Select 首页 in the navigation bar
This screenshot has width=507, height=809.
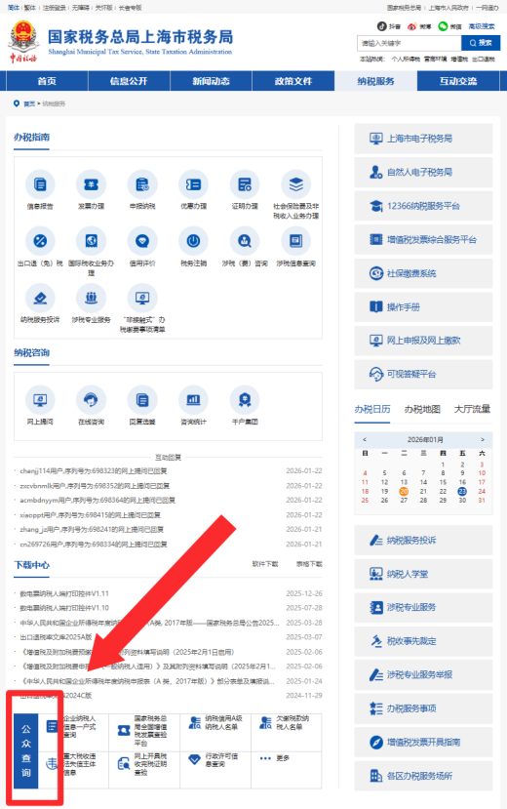(x=47, y=81)
